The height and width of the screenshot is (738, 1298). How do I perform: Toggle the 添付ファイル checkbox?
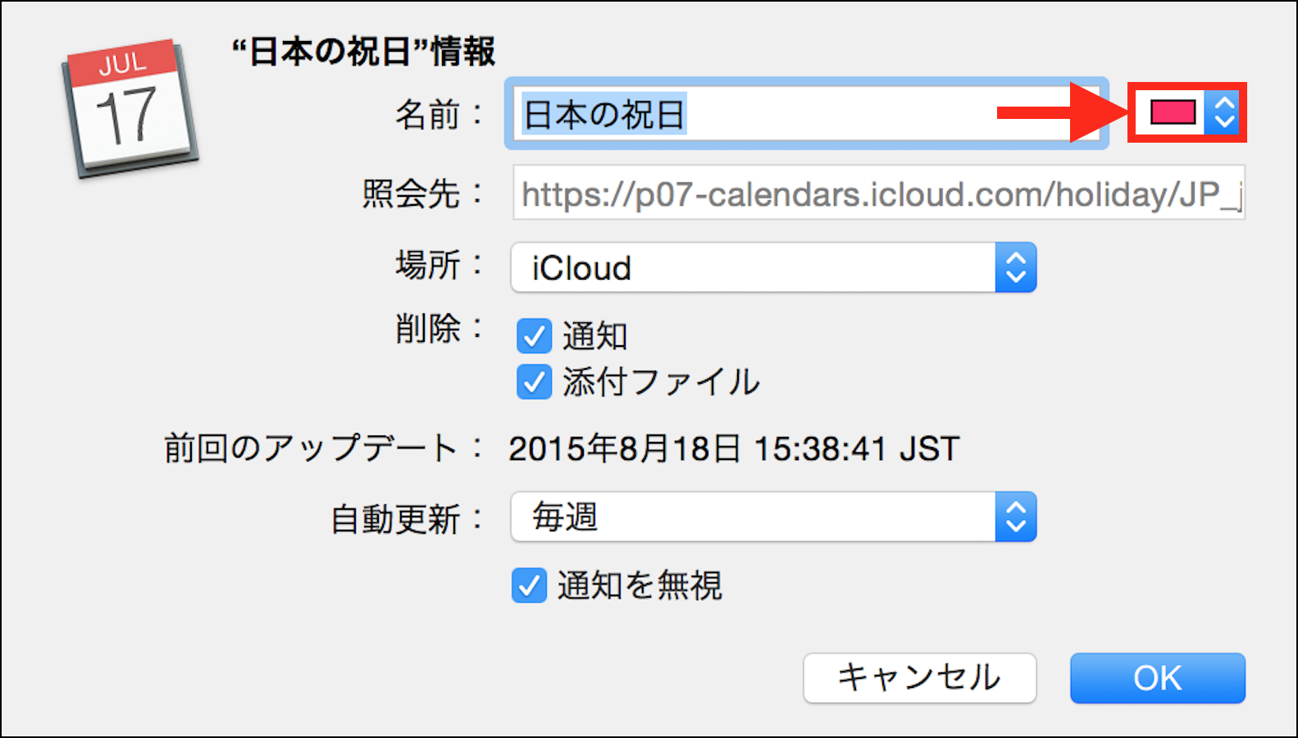tap(534, 382)
